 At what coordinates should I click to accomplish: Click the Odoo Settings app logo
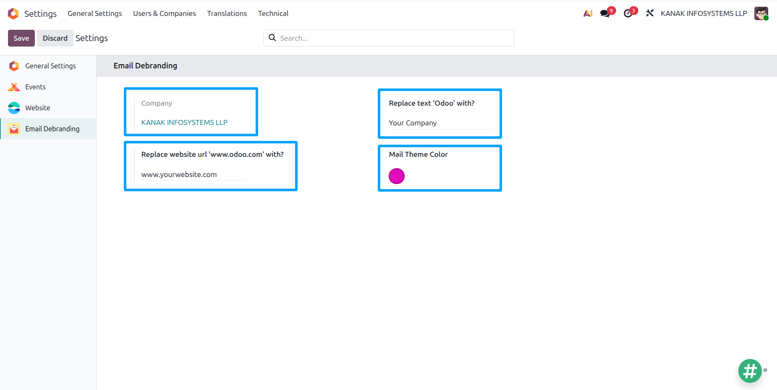(13, 13)
